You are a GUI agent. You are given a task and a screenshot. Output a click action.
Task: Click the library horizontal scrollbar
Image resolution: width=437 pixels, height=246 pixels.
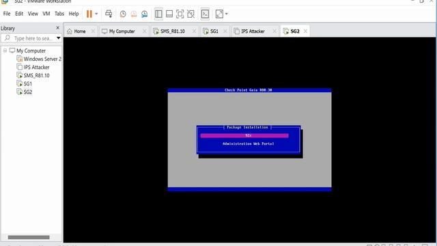(29, 237)
